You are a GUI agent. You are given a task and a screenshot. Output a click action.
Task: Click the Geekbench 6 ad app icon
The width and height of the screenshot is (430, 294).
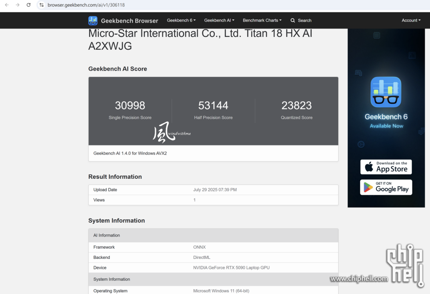pos(386,92)
